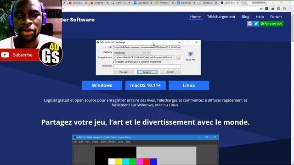Bookmark this page with the star icon

point(261,9)
